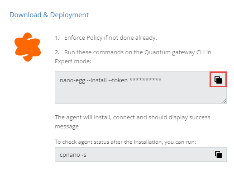Click the agent will install message text
The height and width of the screenshot is (174, 234).
tap(133, 122)
